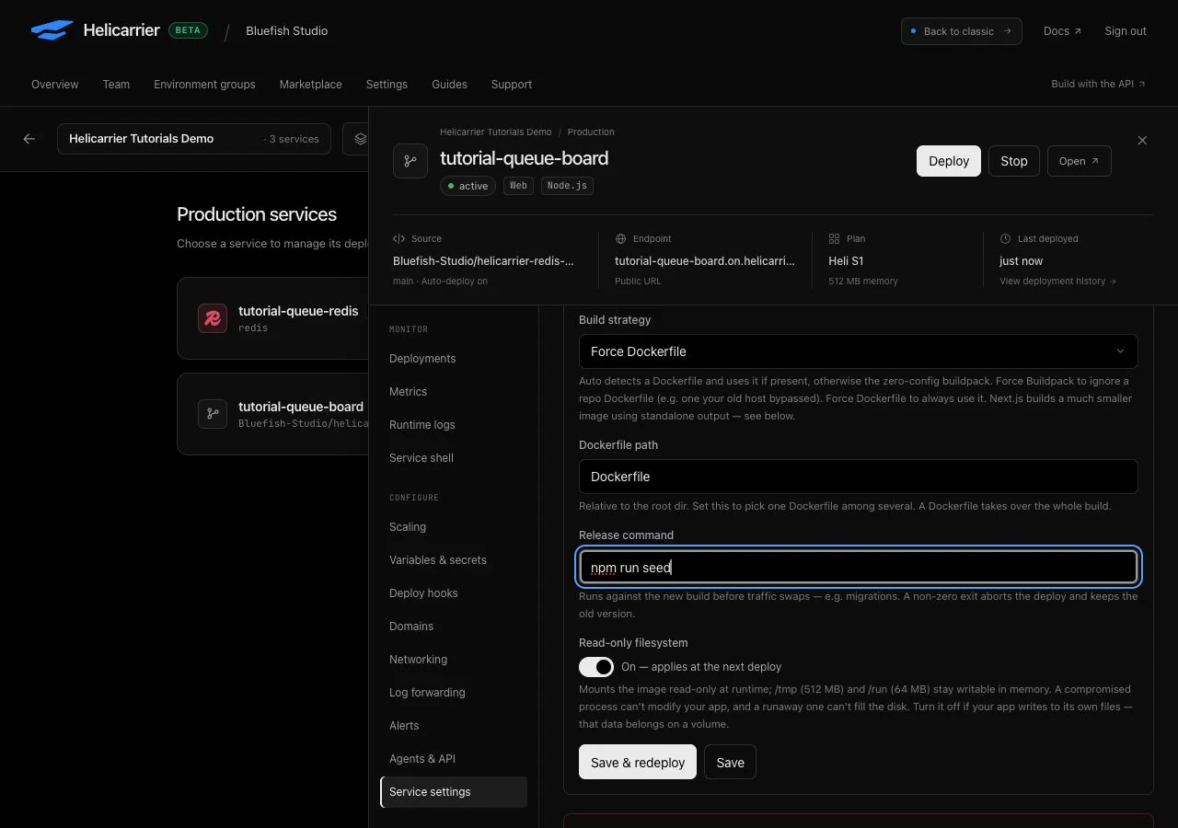Image resolution: width=1178 pixels, height=828 pixels.
Task: Click the layers icon beside project selector
Action: point(359,139)
